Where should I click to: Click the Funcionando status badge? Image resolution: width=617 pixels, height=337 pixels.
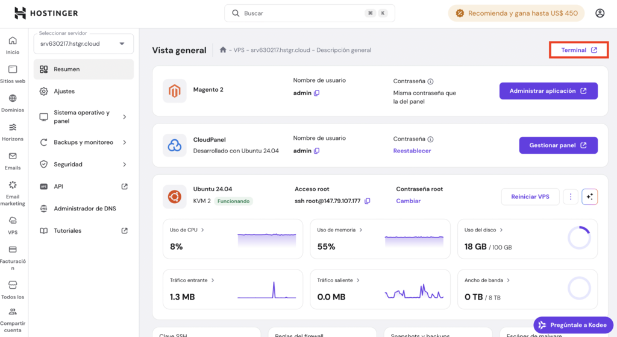click(x=233, y=201)
